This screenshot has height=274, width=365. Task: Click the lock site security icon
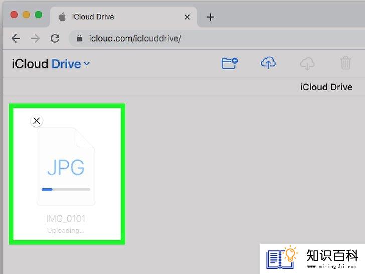(79, 38)
